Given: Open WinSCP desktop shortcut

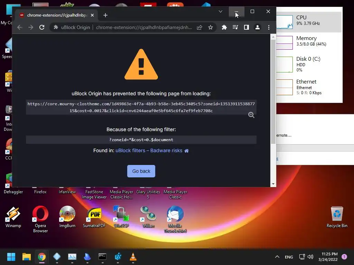Looking at the screenshot, I should click(121, 217).
